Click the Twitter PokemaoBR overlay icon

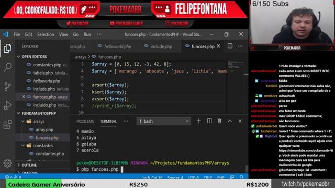pyautogui.click(x=68, y=23)
